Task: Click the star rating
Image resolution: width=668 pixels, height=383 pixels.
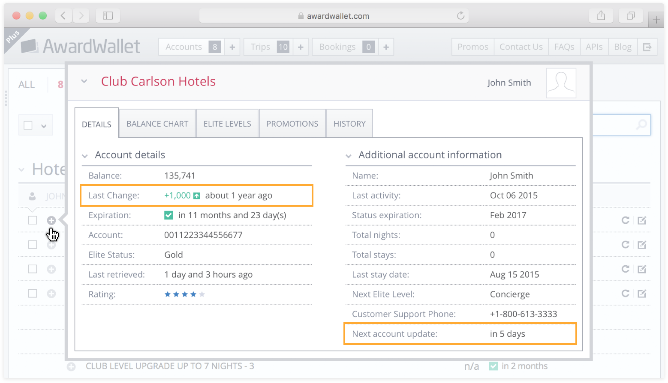Action: pyautogui.click(x=184, y=294)
